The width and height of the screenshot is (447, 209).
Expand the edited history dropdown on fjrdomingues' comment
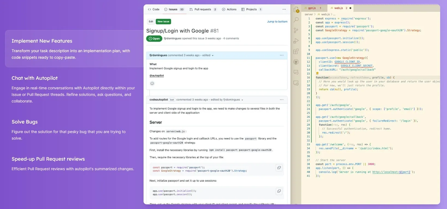pyautogui.click(x=208, y=55)
